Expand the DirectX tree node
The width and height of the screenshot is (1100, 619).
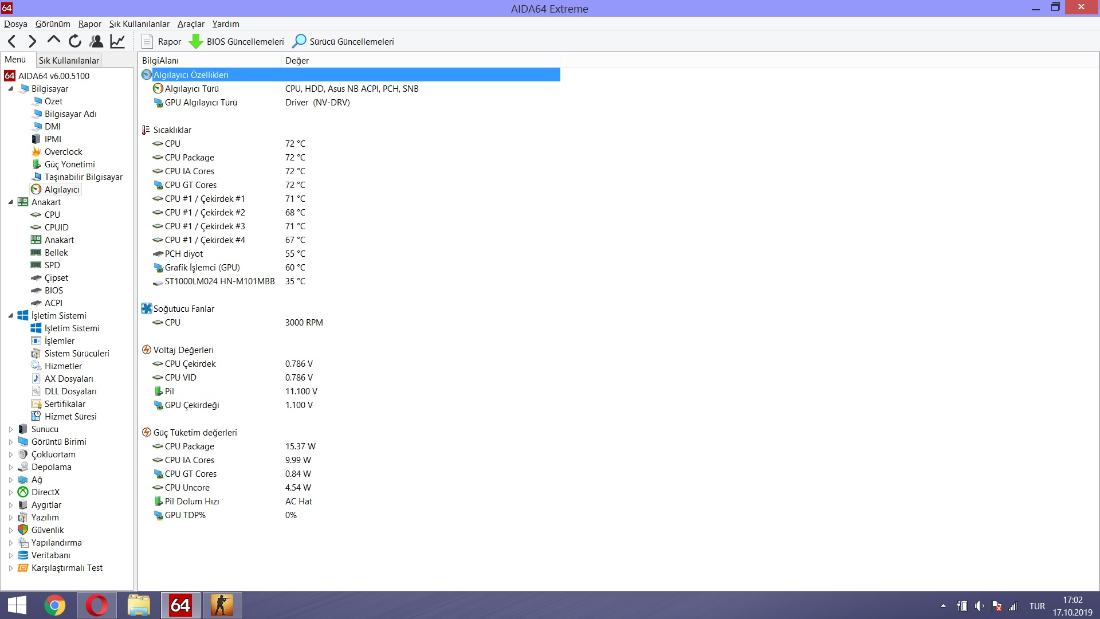pyautogui.click(x=10, y=492)
